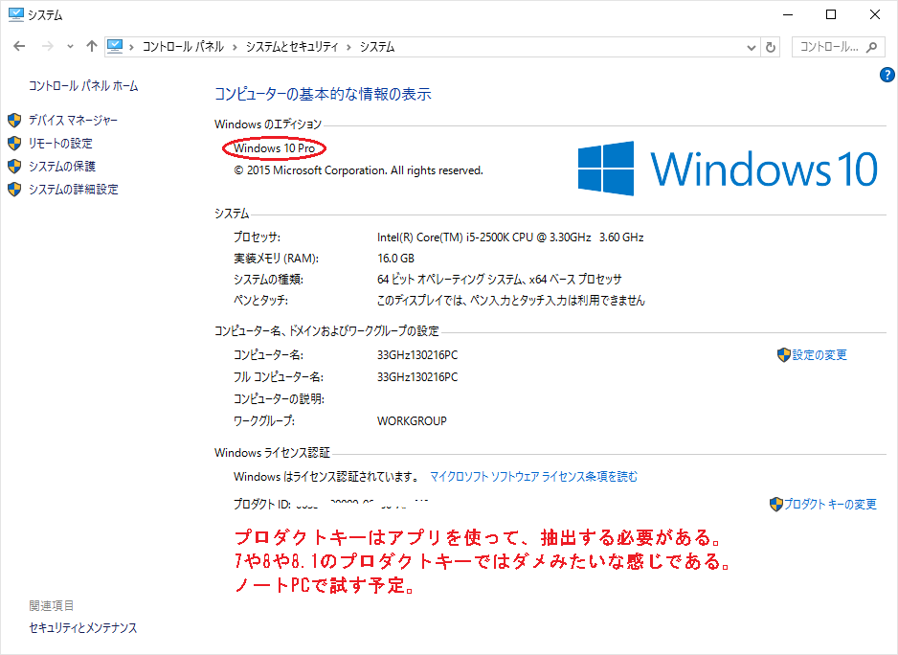898x655 pixels.
Task: Click full computer name value in フル コンピューター名 row
Action: click(x=417, y=377)
